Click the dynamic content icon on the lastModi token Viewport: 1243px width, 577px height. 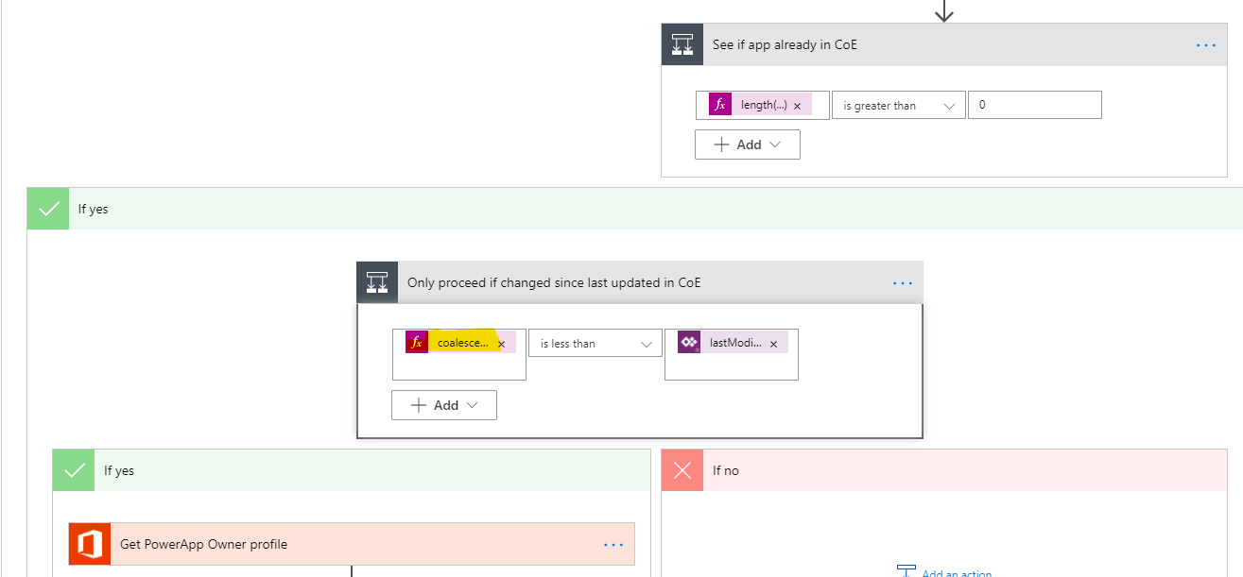tap(688, 342)
